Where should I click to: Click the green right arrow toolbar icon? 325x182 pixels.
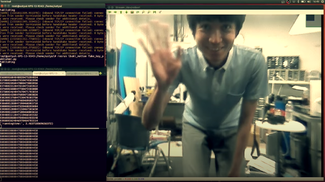point(115,12)
